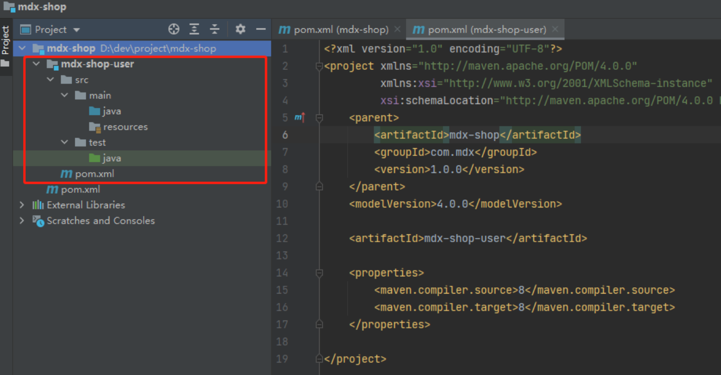Fold the properties block on line 14
Viewport: 721px width, 375px height.
pyautogui.click(x=319, y=273)
